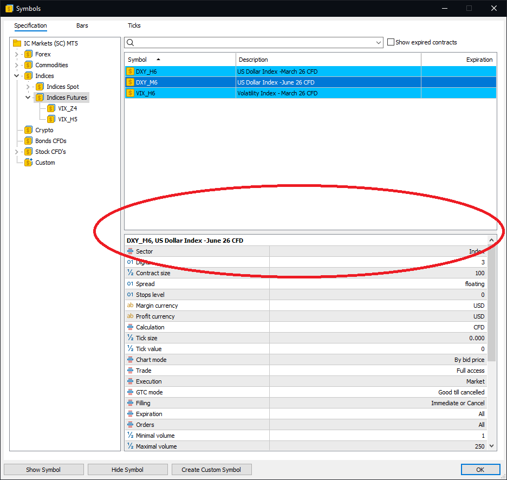Select the 'Crypto' tree item
Screen dimensions: 507x480
(44, 130)
